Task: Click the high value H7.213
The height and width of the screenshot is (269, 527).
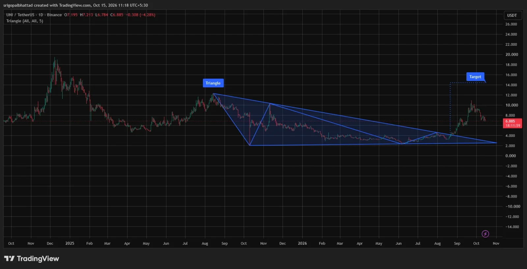Action: pyautogui.click(x=86, y=15)
